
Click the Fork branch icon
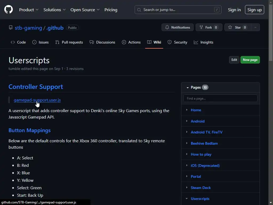coord(201,27)
